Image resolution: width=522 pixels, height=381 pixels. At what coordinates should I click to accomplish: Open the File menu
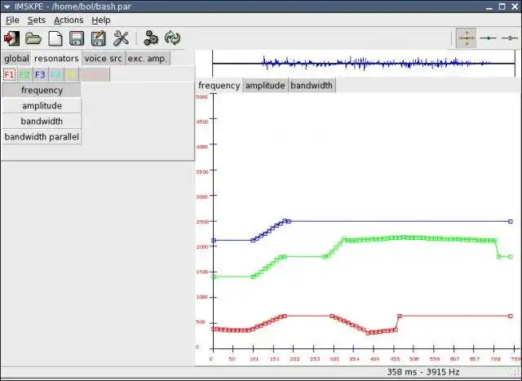tap(12, 20)
